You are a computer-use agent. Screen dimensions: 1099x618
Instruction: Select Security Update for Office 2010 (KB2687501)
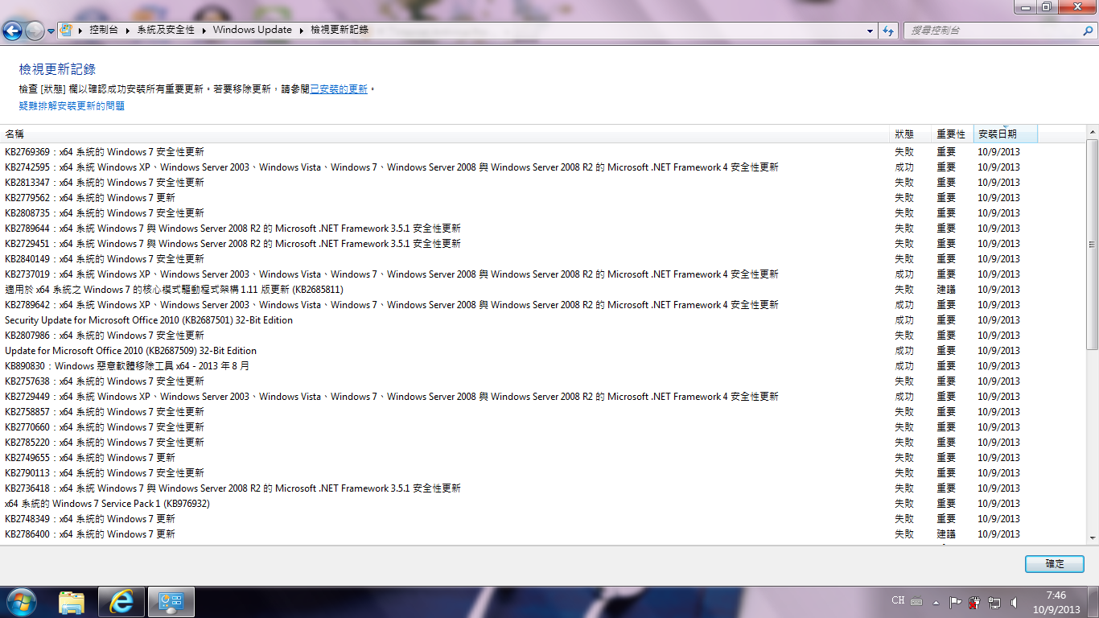pyautogui.click(x=543, y=319)
